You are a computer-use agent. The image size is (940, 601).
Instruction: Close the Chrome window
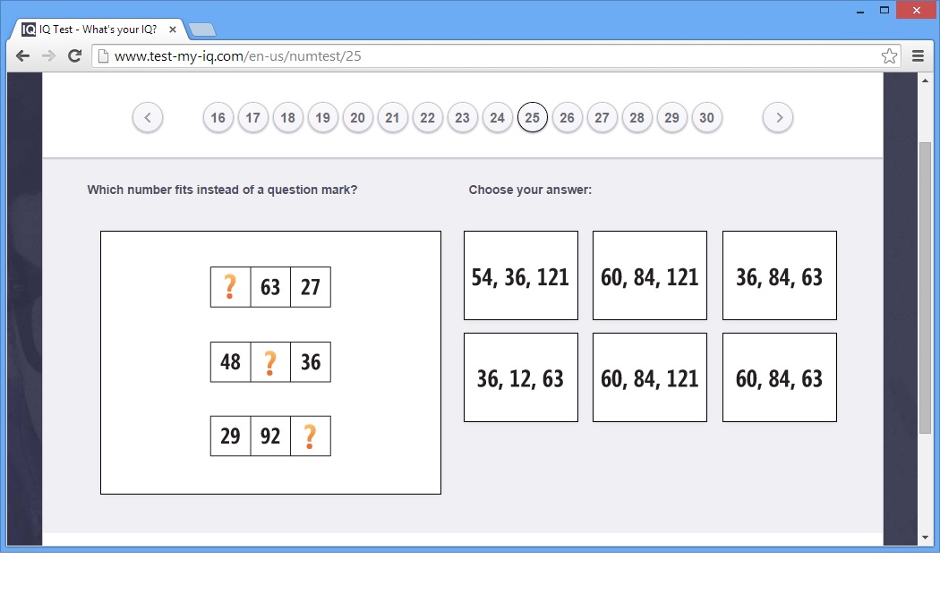(x=917, y=10)
